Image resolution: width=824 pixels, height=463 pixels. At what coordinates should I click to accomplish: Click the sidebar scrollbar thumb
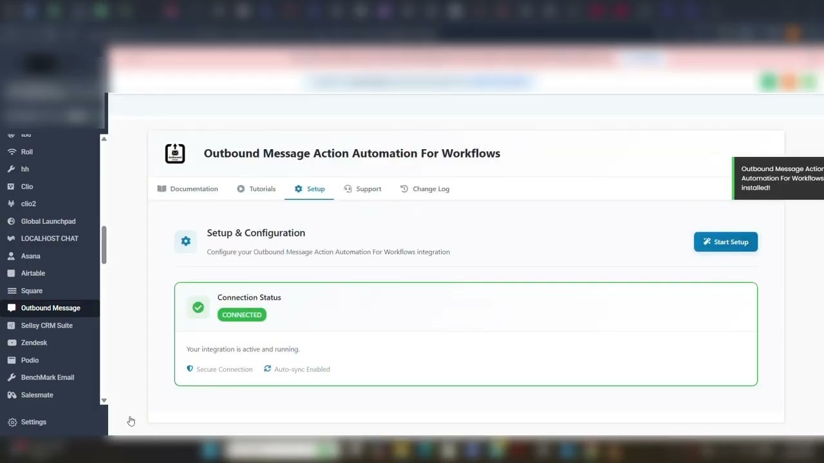[104, 245]
